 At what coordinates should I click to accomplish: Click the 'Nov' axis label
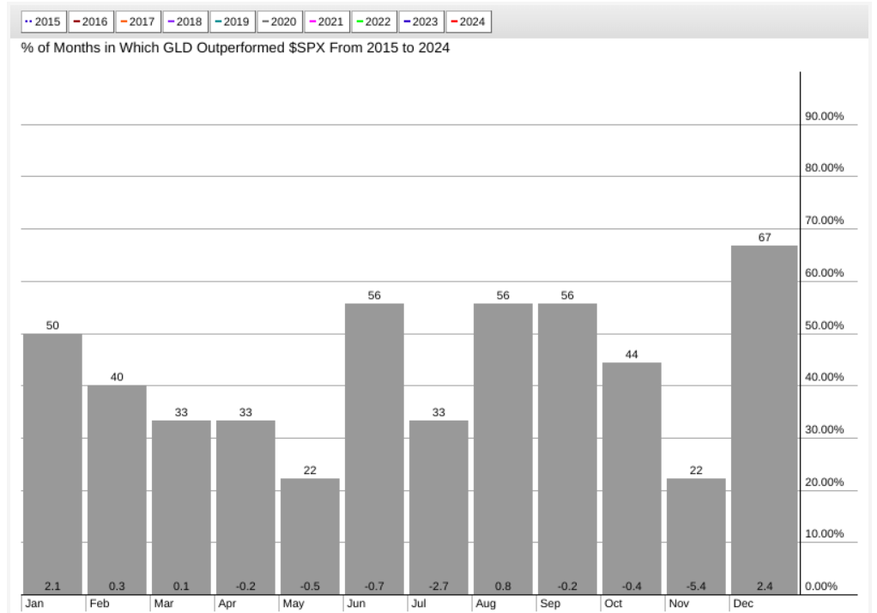679,604
